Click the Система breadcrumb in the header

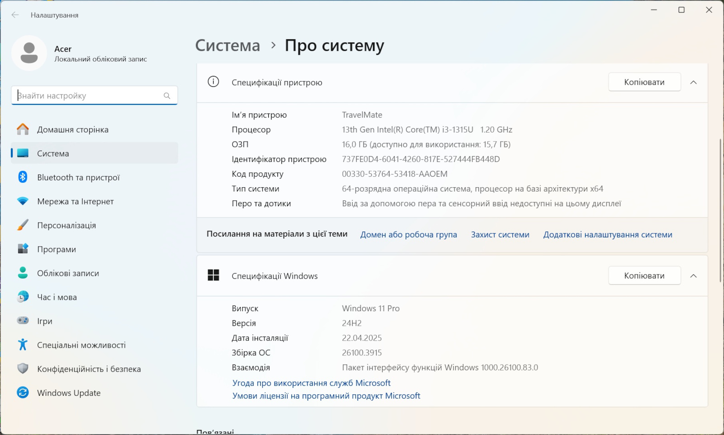(228, 45)
